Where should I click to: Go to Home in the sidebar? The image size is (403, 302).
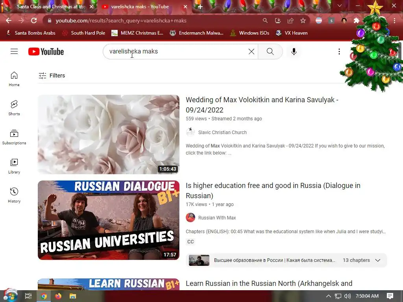click(14, 79)
